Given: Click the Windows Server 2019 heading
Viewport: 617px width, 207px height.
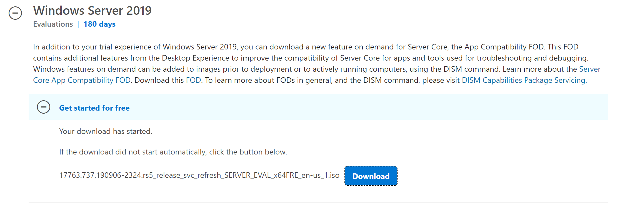Looking at the screenshot, I should pyautogui.click(x=92, y=11).
